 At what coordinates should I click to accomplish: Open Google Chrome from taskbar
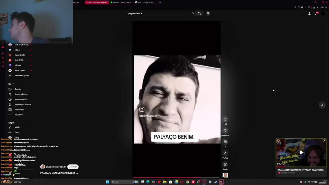point(187,182)
